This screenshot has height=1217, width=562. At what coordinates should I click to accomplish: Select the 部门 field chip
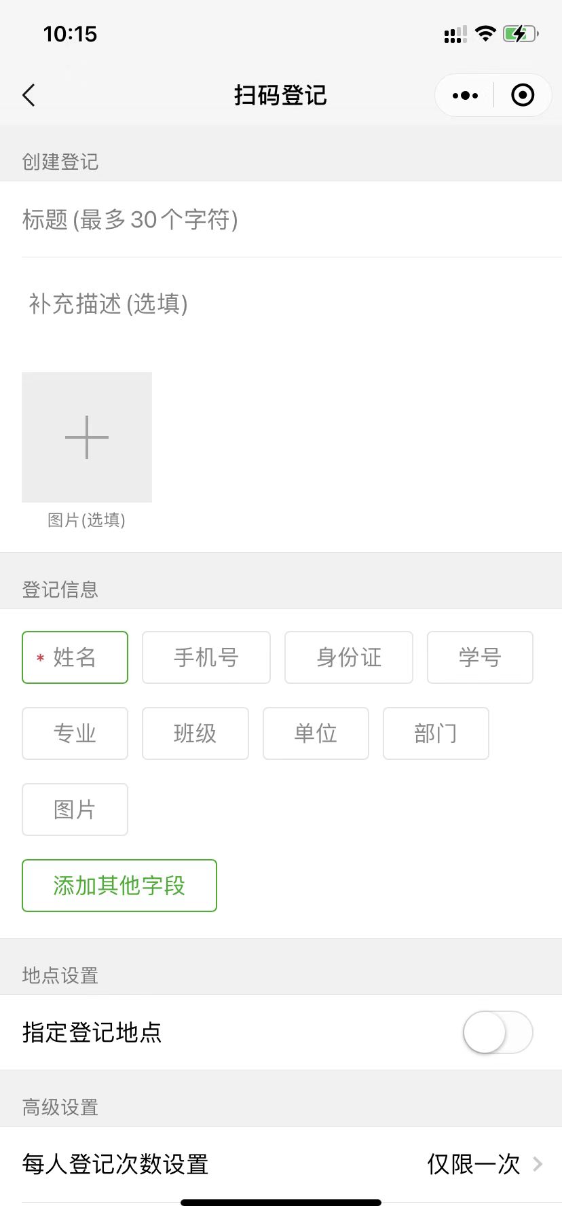pos(436,733)
